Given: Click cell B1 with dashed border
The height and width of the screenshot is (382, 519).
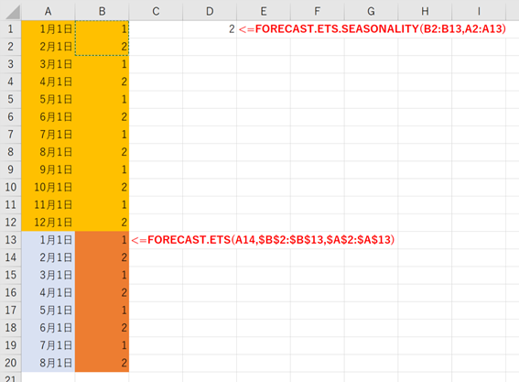Looking at the screenshot, I should (102, 29).
